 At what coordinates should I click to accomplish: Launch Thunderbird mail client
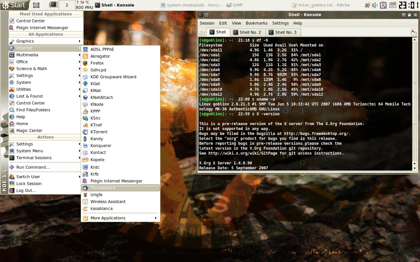(x=120, y=188)
